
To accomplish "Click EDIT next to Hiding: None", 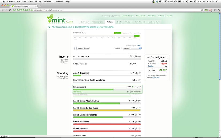I will [139, 45].
